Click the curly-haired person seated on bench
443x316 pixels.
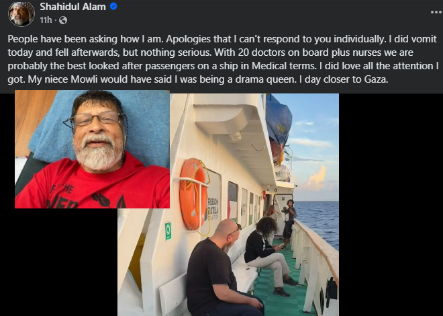click(268, 255)
